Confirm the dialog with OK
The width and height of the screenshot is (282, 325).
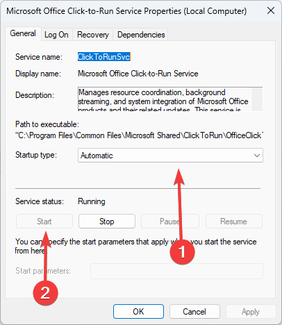coord(138,312)
